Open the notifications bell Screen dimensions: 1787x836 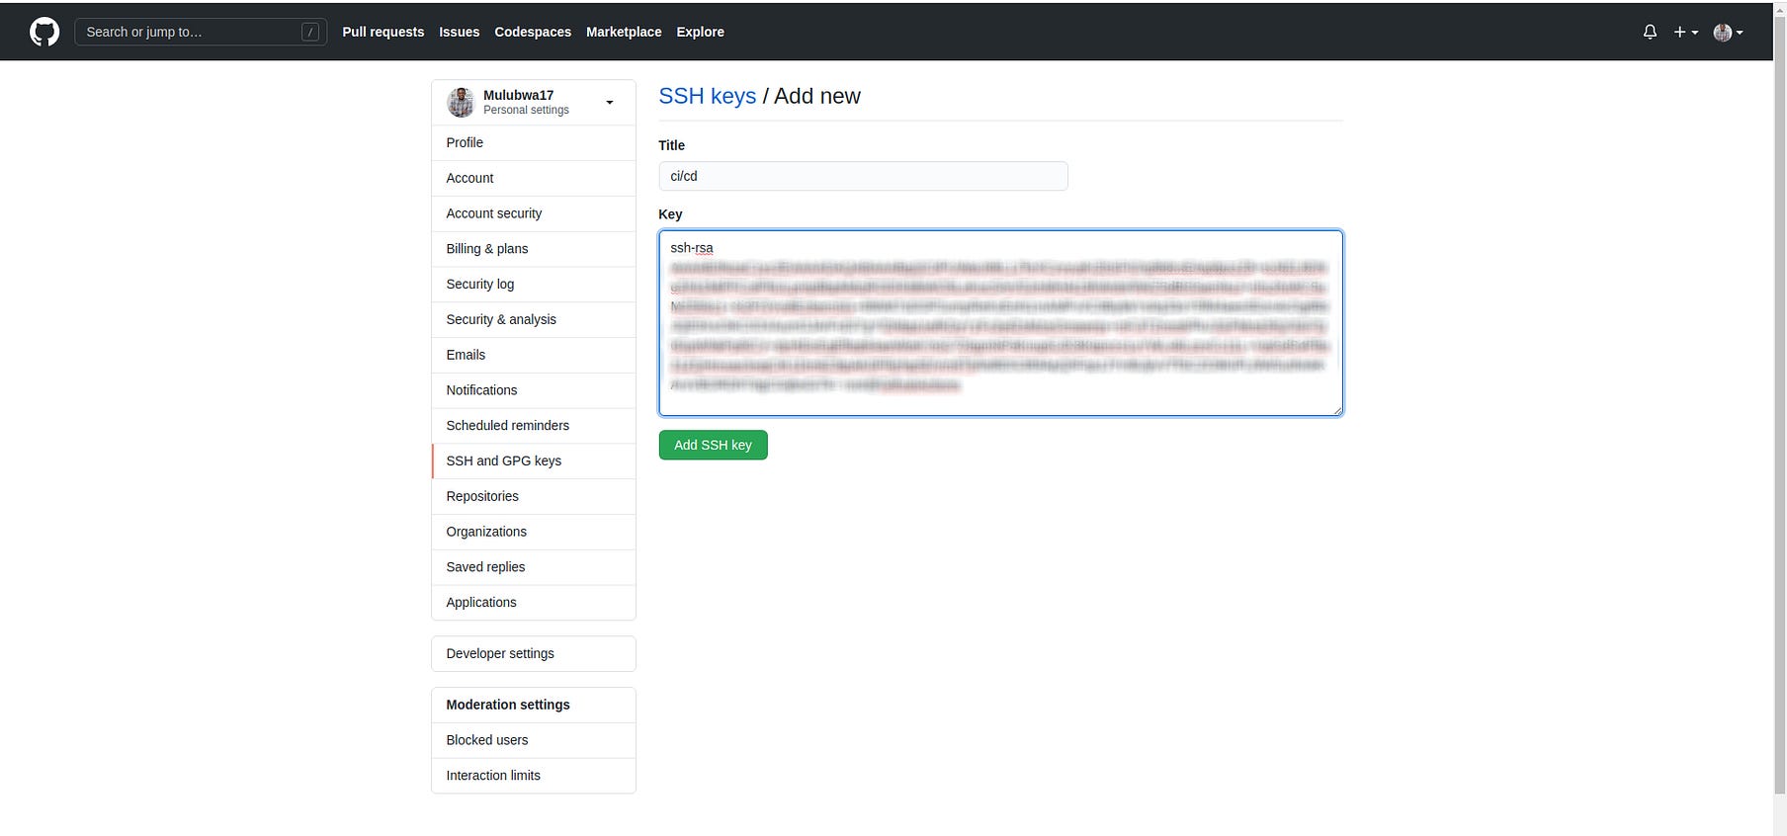[1650, 32]
